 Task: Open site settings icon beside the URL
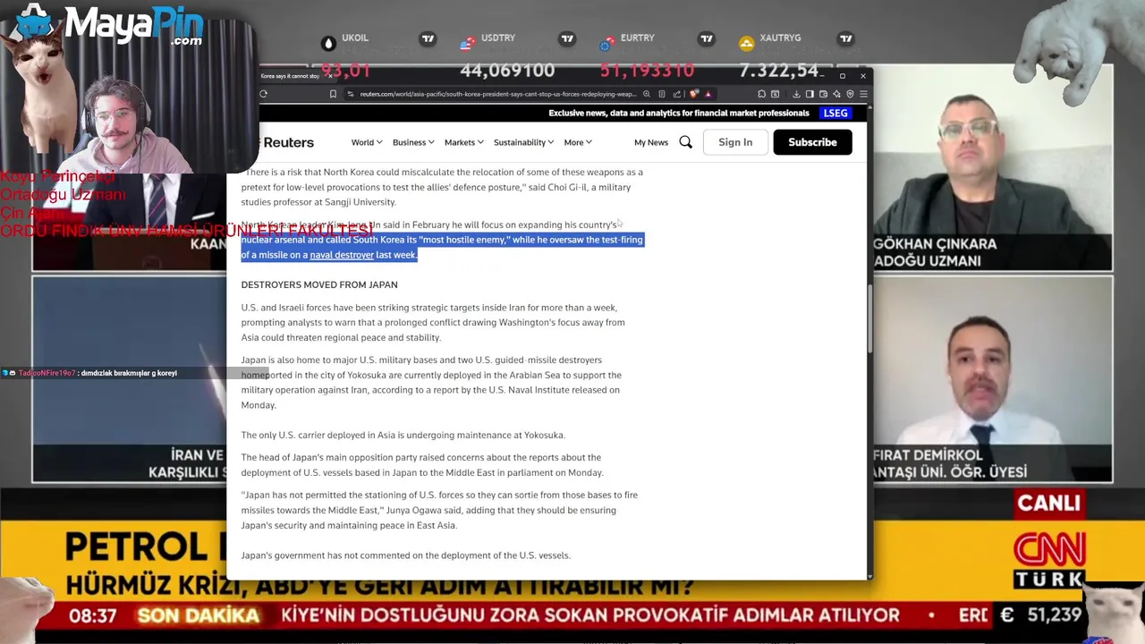click(x=351, y=94)
